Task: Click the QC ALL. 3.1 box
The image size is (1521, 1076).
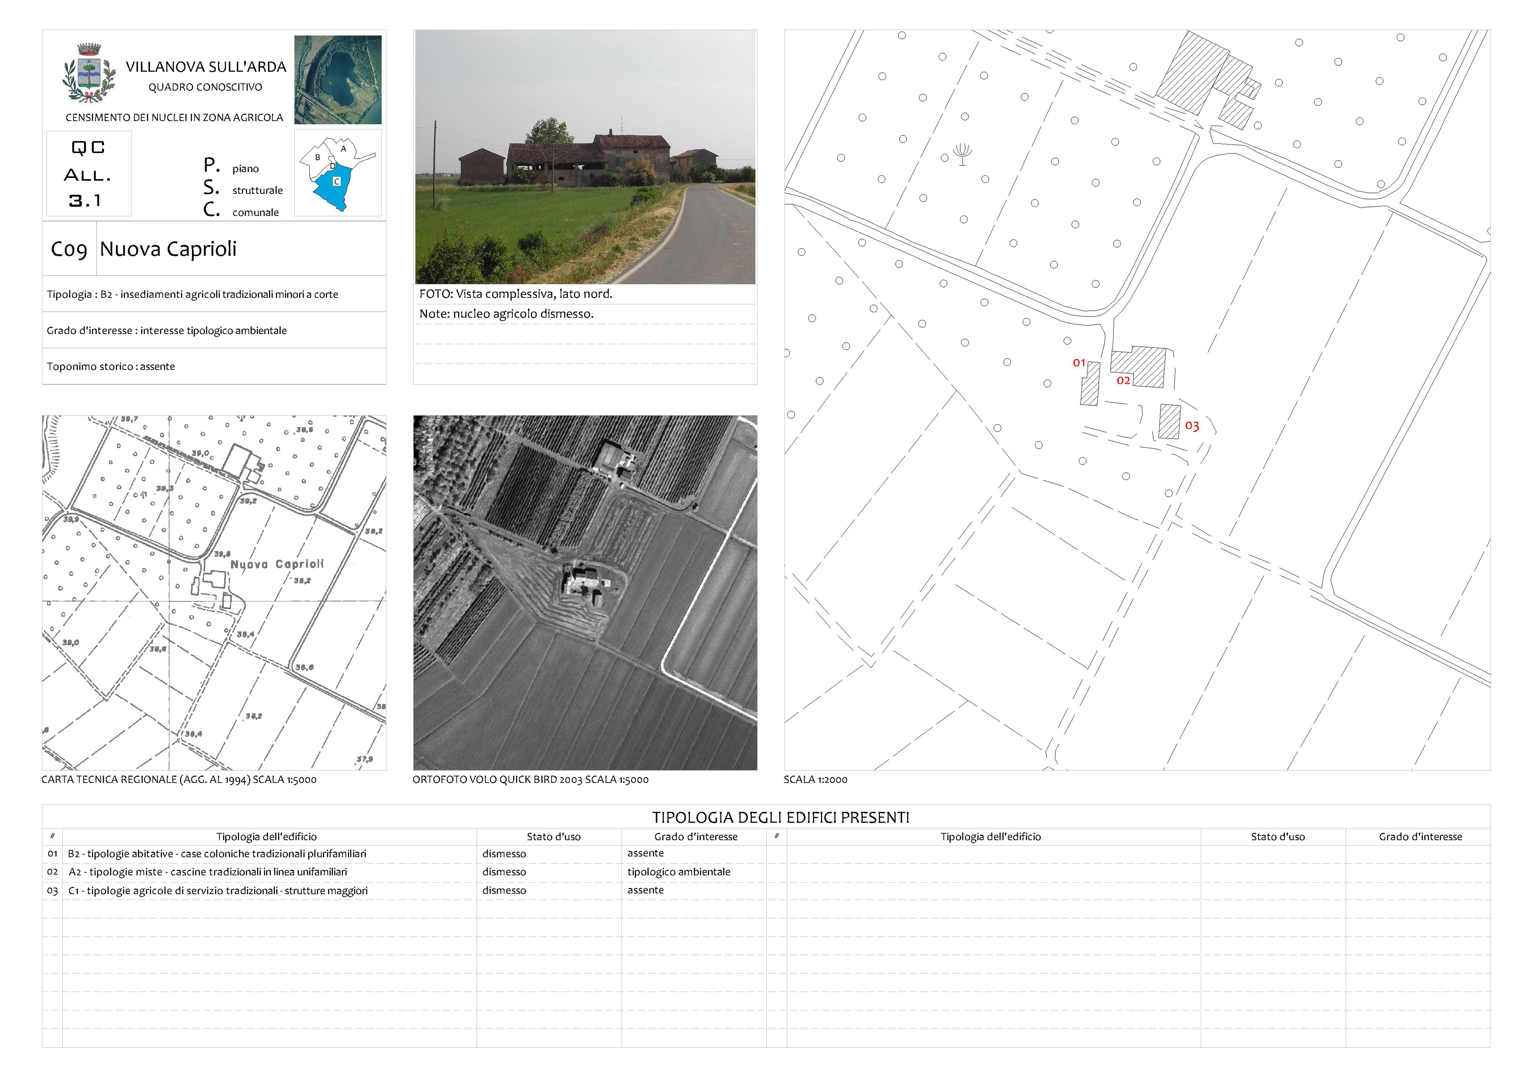Action: [89, 174]
